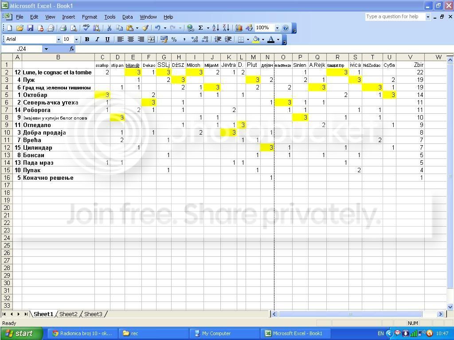Click the Fill Color paint bucket
This screenshot has height=340, width=454.
point(256,39)
